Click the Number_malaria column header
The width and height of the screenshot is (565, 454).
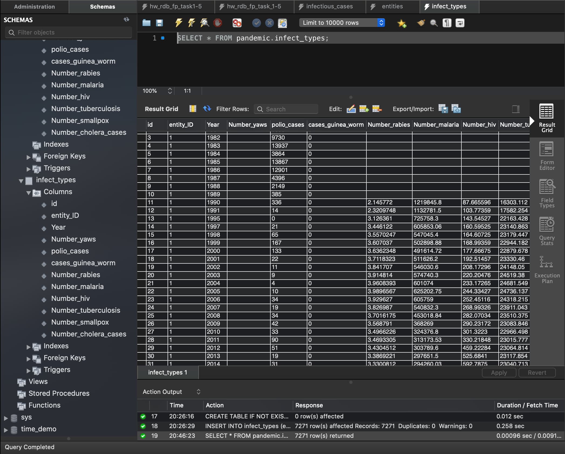436,125
